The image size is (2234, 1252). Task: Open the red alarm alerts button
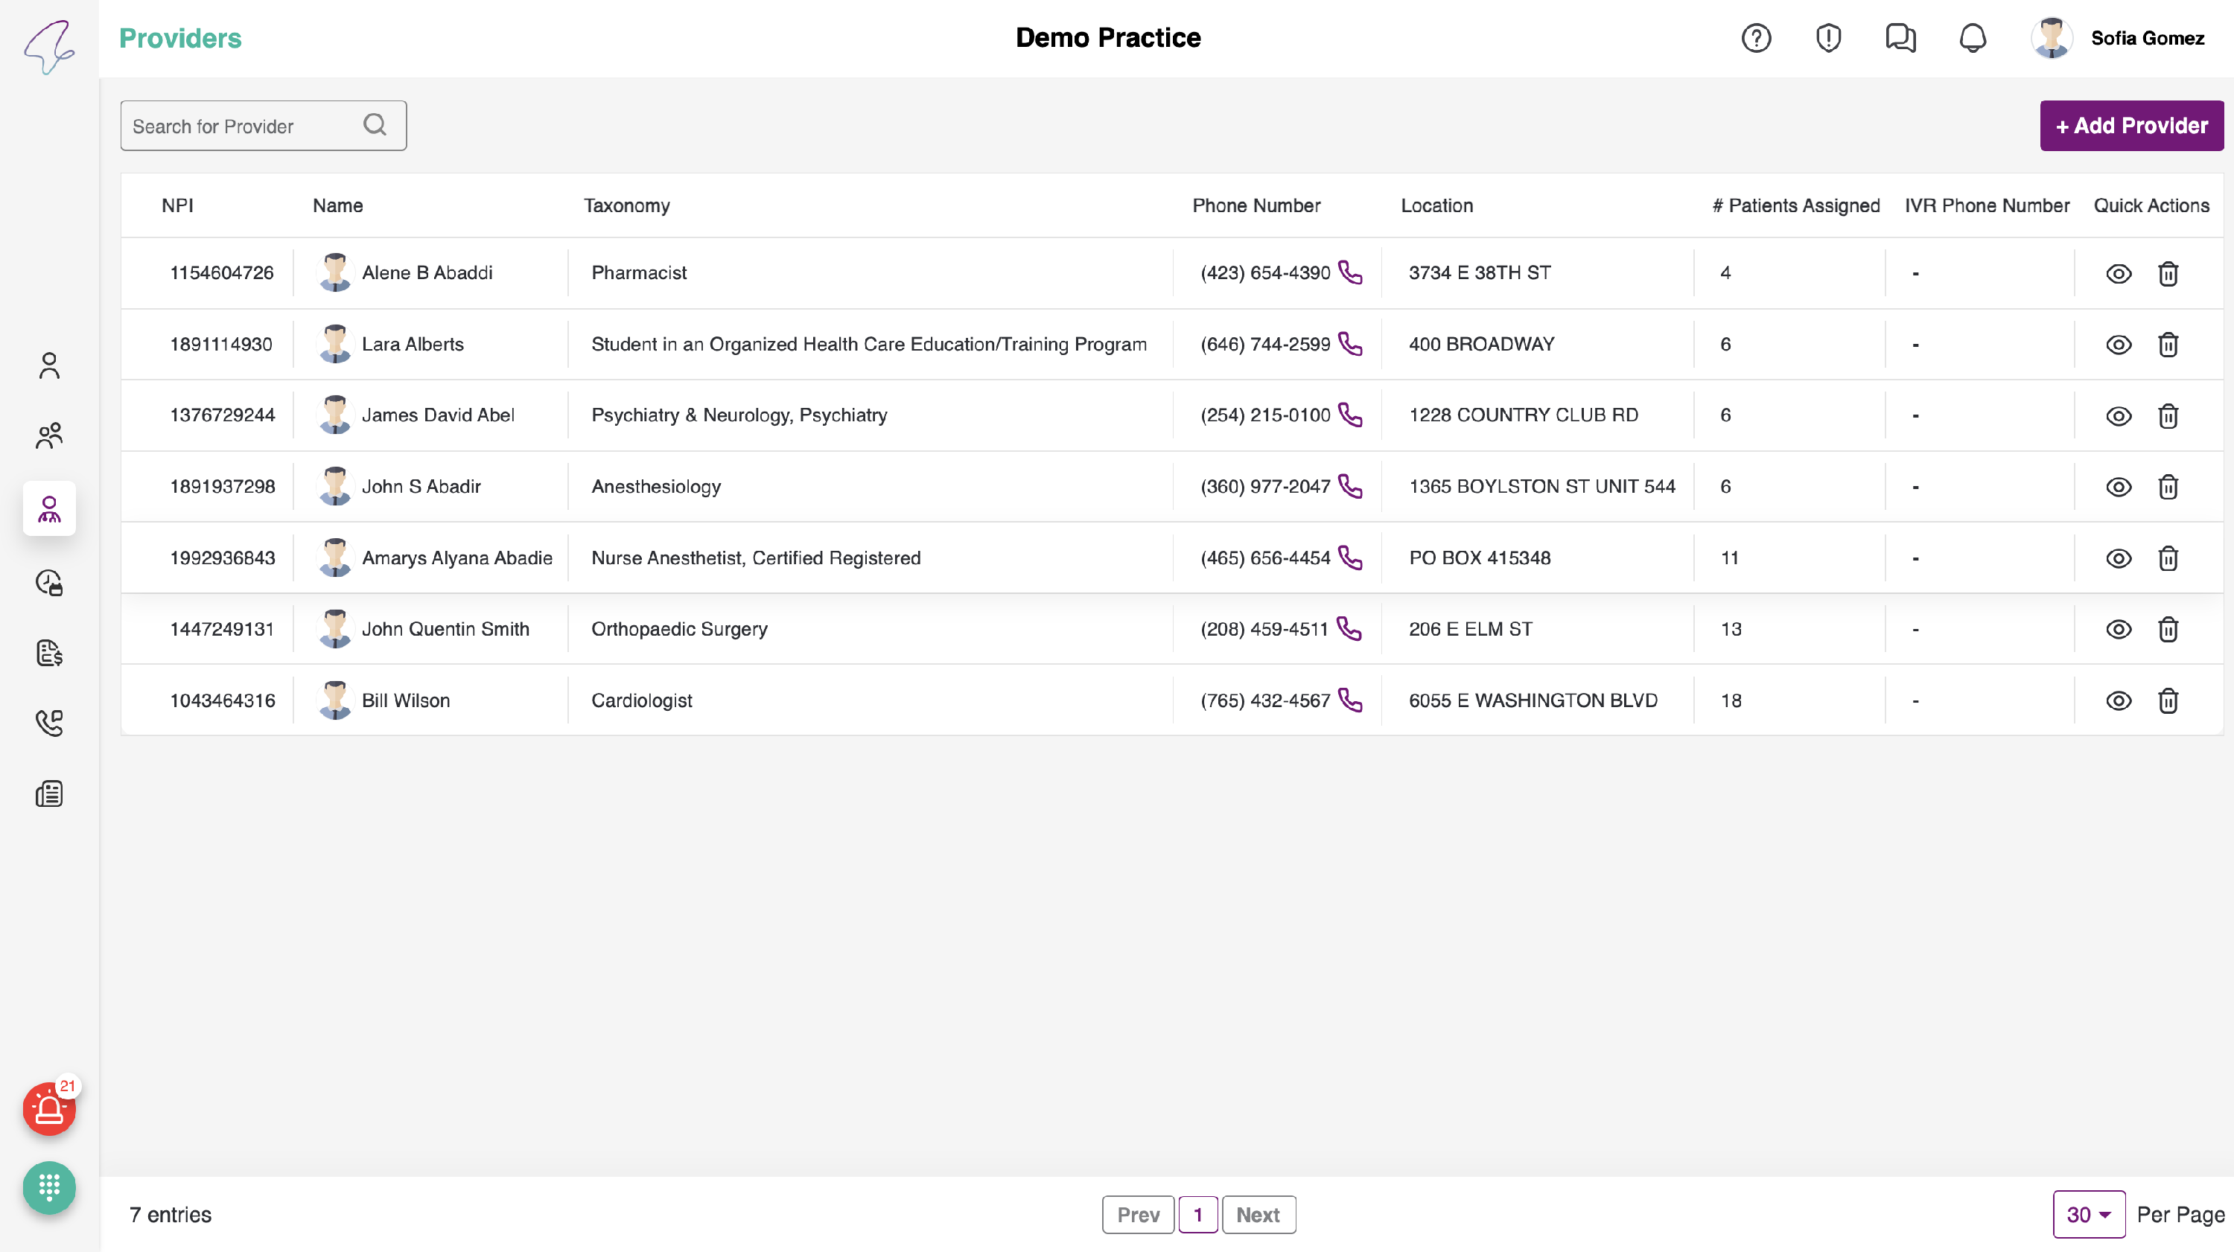(48, 1108)
